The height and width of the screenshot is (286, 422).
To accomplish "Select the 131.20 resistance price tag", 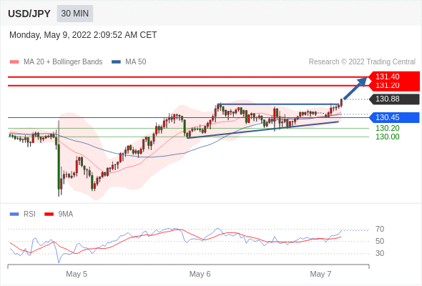I will [394, 86].
